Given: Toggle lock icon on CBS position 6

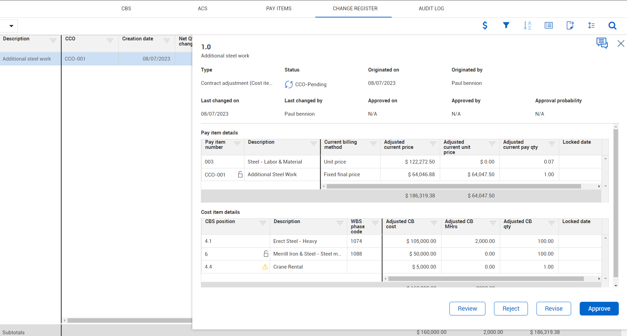Looking at the screenshot, I should coord(266,254).
